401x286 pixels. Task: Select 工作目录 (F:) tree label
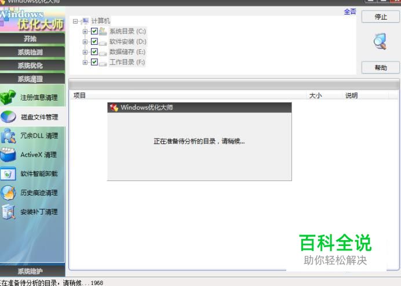127,62
